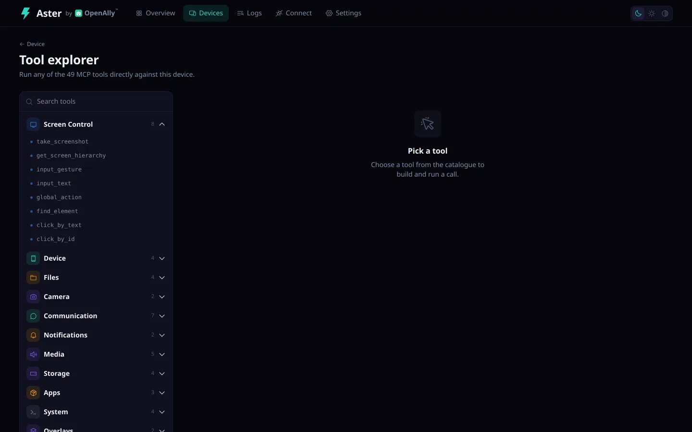This screenshot has height=432, width=692.
Task: Select the click_by_id tool
Action: click(x=96, y=239)
